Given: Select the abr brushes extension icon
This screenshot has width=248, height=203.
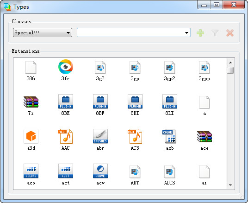Looking at the screenshot, I should coord(100,136).
